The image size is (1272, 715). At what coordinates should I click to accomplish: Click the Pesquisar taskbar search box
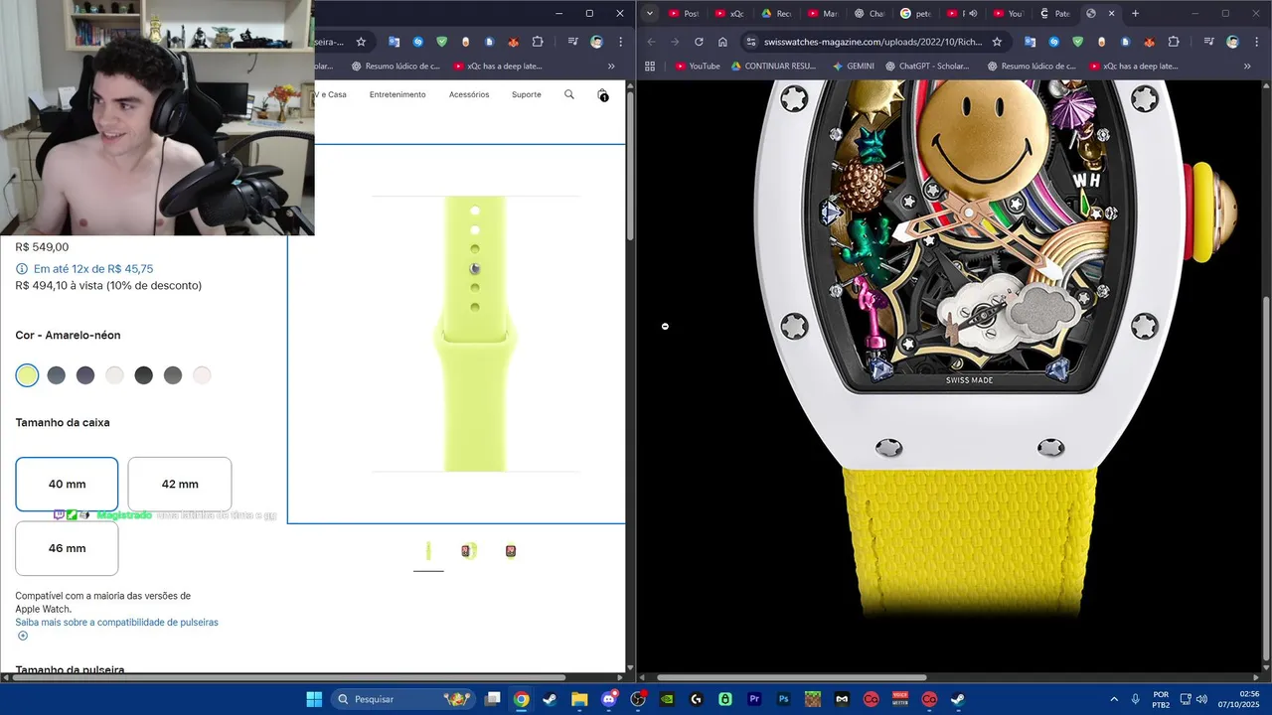404,699
